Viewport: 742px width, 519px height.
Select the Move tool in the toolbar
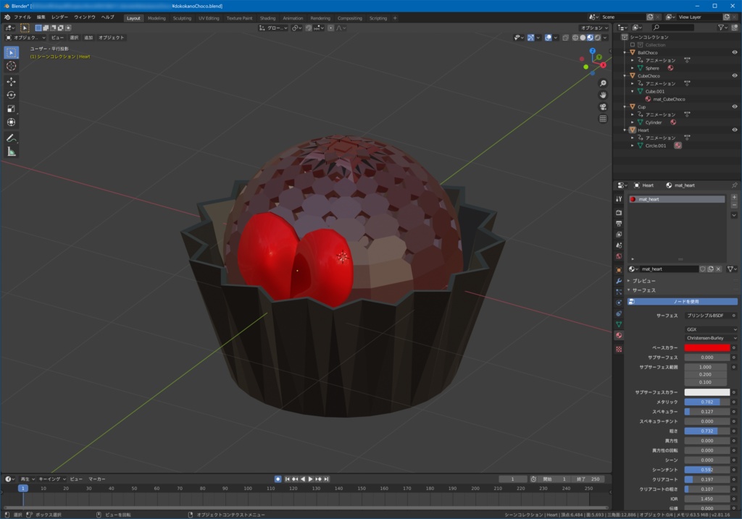(x=10, y=82)
